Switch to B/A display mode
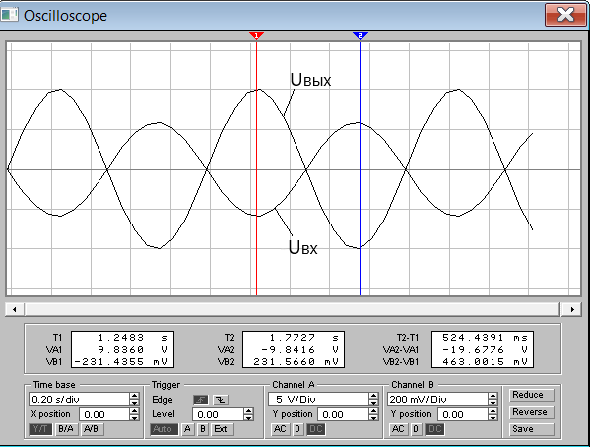 (66, 429)
